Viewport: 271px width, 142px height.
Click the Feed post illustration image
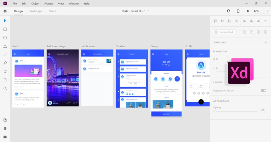28,71
